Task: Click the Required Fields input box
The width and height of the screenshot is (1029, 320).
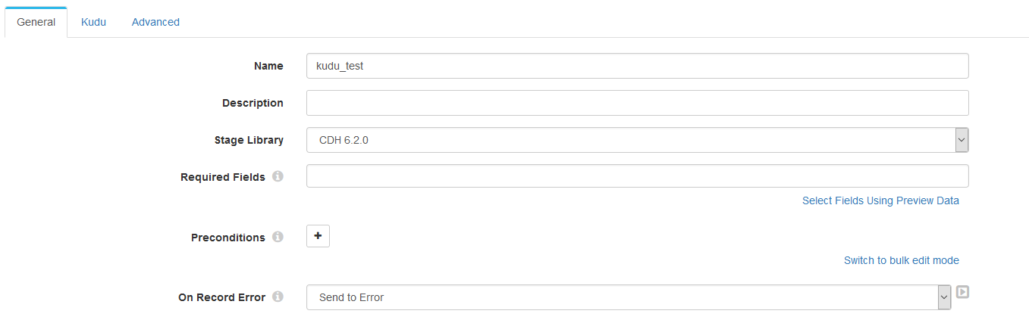Action: pos(637,176)
